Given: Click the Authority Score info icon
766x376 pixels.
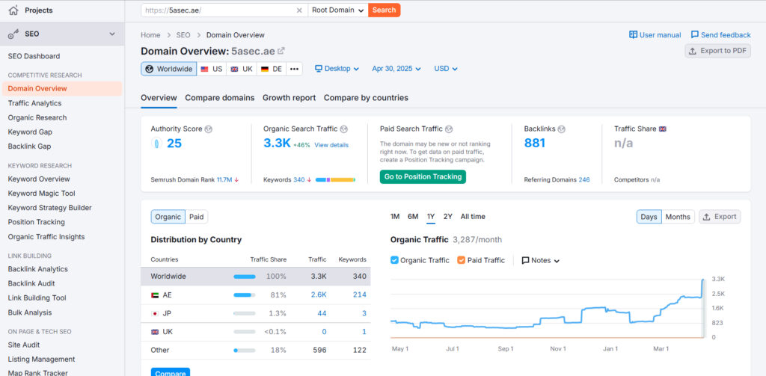Looking at the screenshot, I should point(209,129).
